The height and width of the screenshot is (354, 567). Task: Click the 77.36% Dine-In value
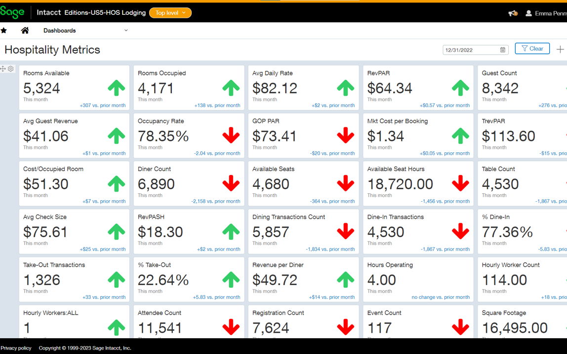pos(507,232)
